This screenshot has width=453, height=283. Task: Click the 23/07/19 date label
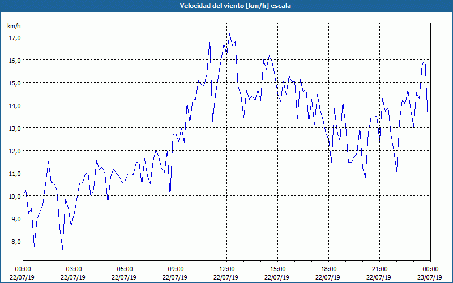(430, 277)
